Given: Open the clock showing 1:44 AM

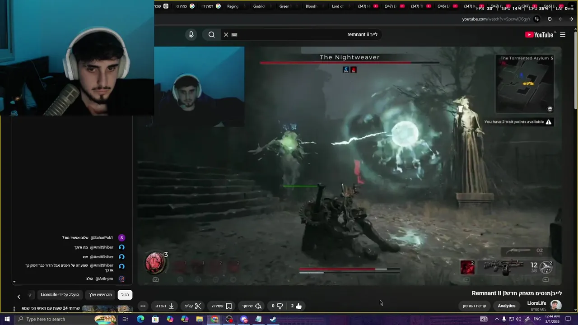Looking at the screenshot, I should tap(553, 319).
